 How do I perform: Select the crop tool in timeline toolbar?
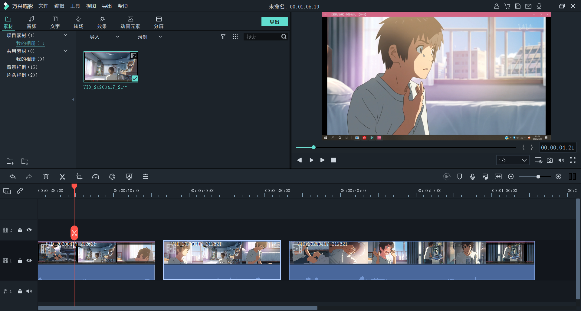pyautogui.click(x=79, y=177)
